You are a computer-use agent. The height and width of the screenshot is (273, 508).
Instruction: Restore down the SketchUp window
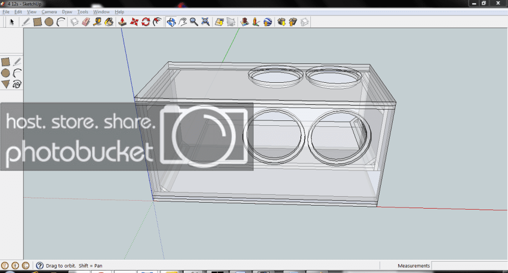pyautogui.click(x=484, y=3)
